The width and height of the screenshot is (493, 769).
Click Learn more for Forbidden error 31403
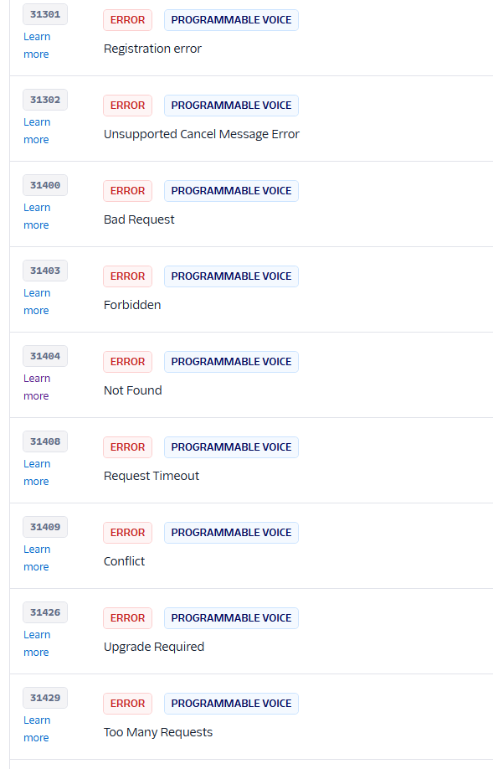pos(37,301)
